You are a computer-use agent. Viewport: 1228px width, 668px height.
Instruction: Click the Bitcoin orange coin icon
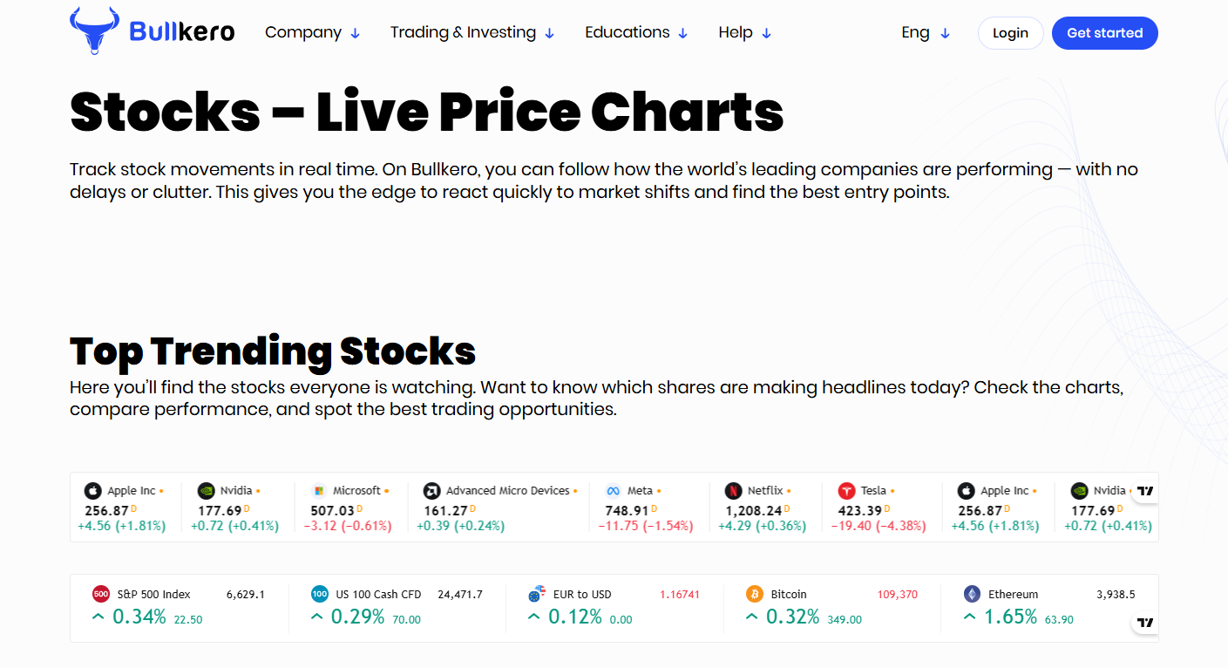[755, 595]
